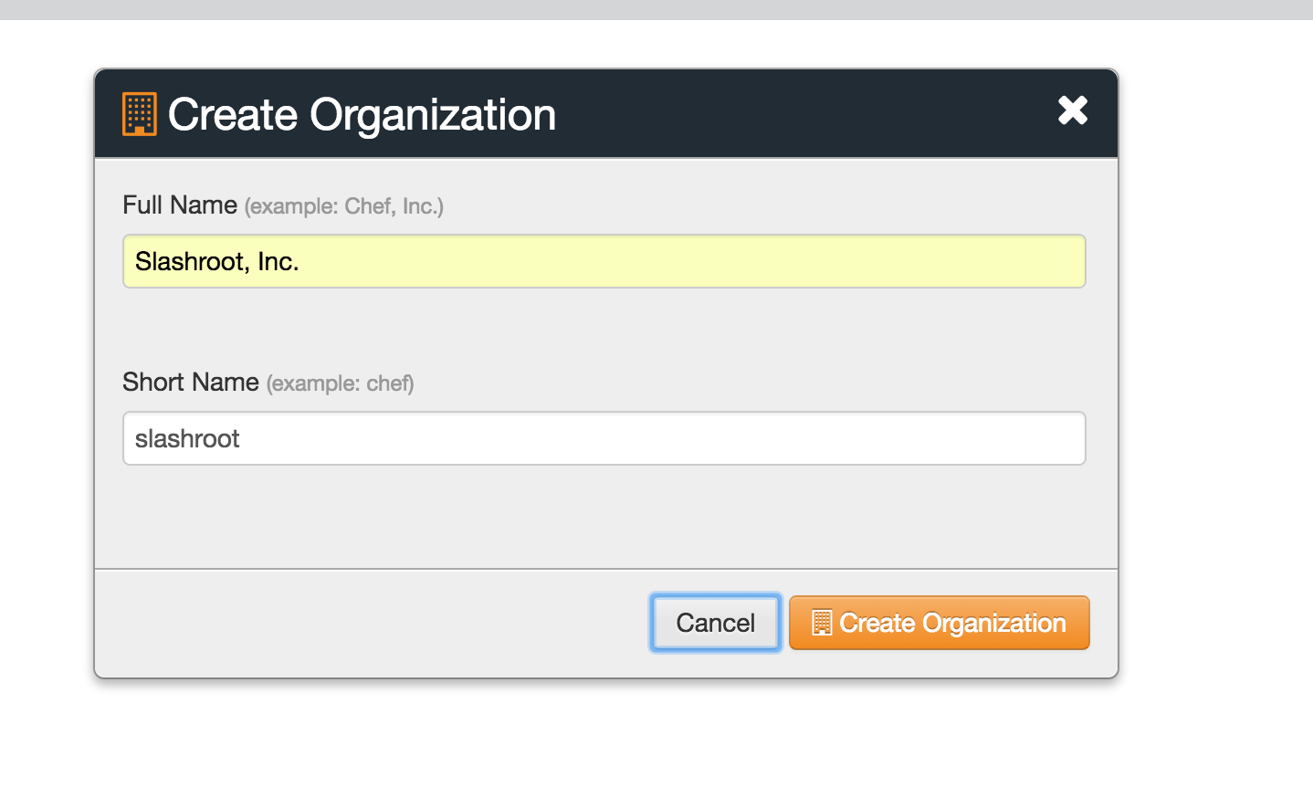
Task: Click the orange organization icon beside the title
Action: tap(139, 113)
